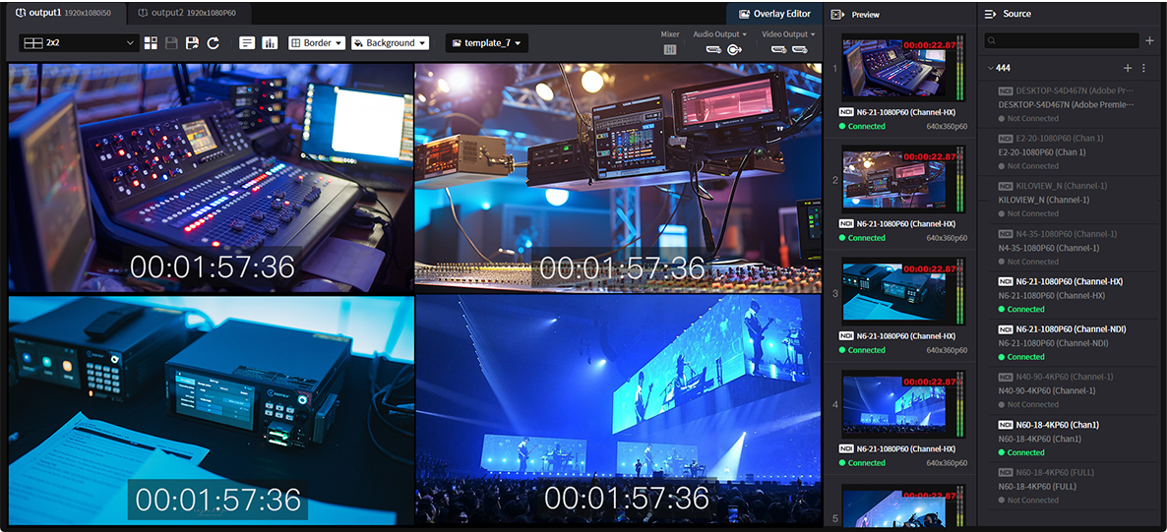Open the Border dropdown
Image resolution: width=1167 pixels, height=532 pixels.
(316, 43)
